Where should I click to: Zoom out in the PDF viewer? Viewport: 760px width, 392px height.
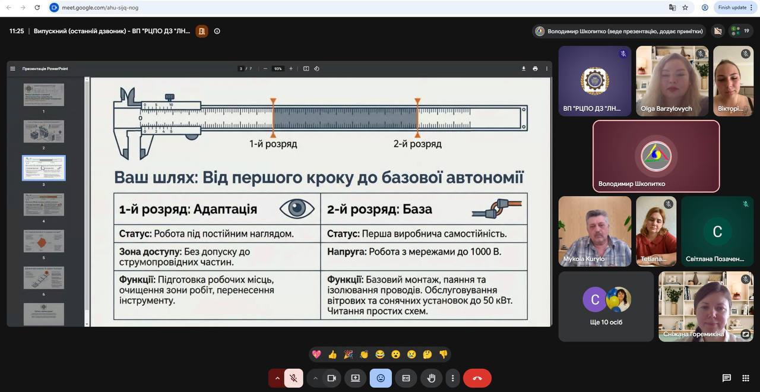(265, 68)
